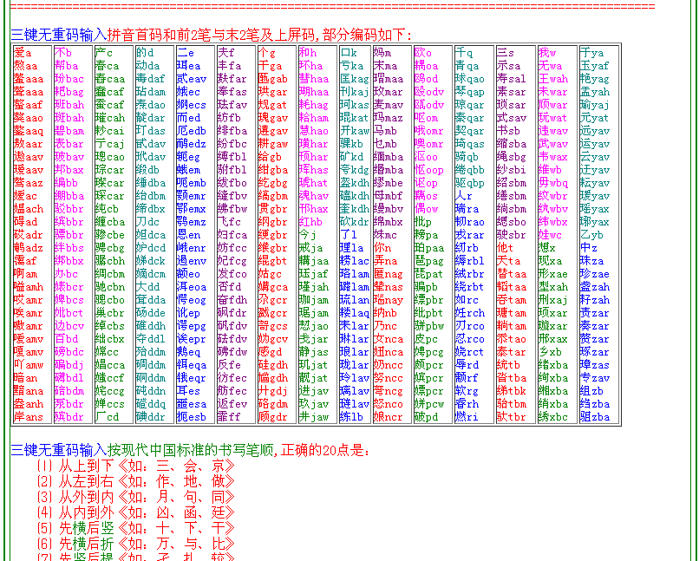The width and height of the screenshot is (699, 561).
Task: Select the 我w entry
Action: [547, 53]
